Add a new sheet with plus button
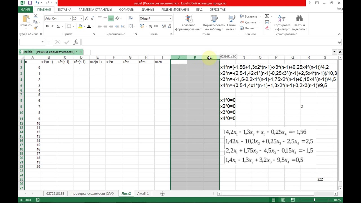The height and width of the screenshot is (203, 361). 162,193
